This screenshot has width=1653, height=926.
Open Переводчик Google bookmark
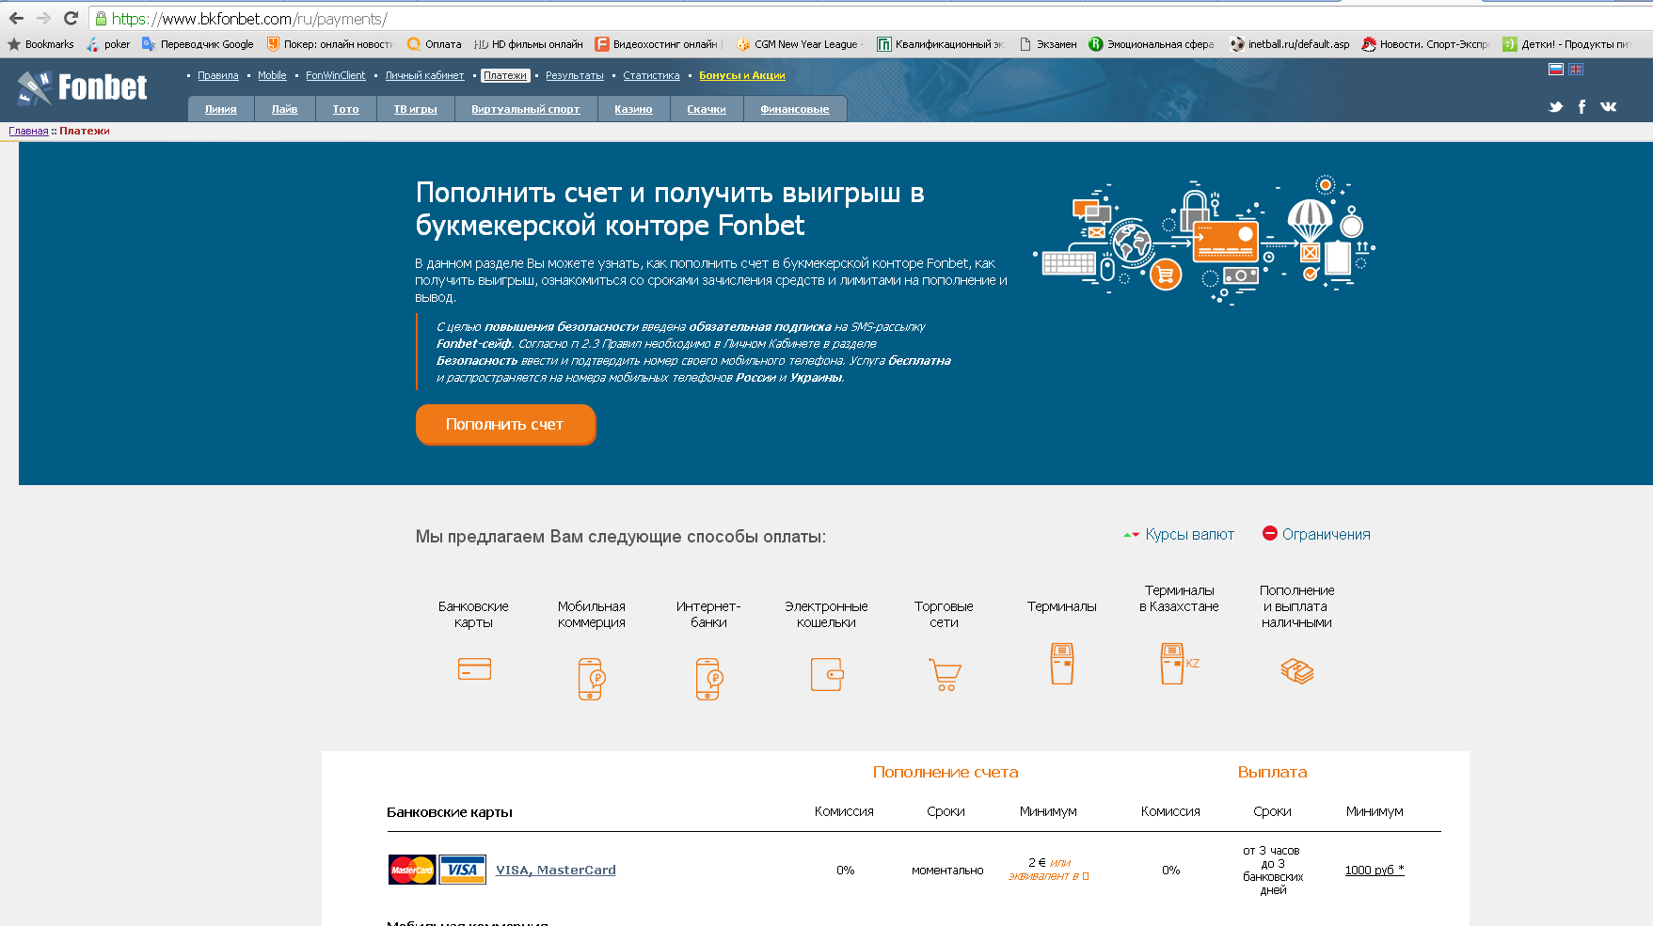click(198, 44)
